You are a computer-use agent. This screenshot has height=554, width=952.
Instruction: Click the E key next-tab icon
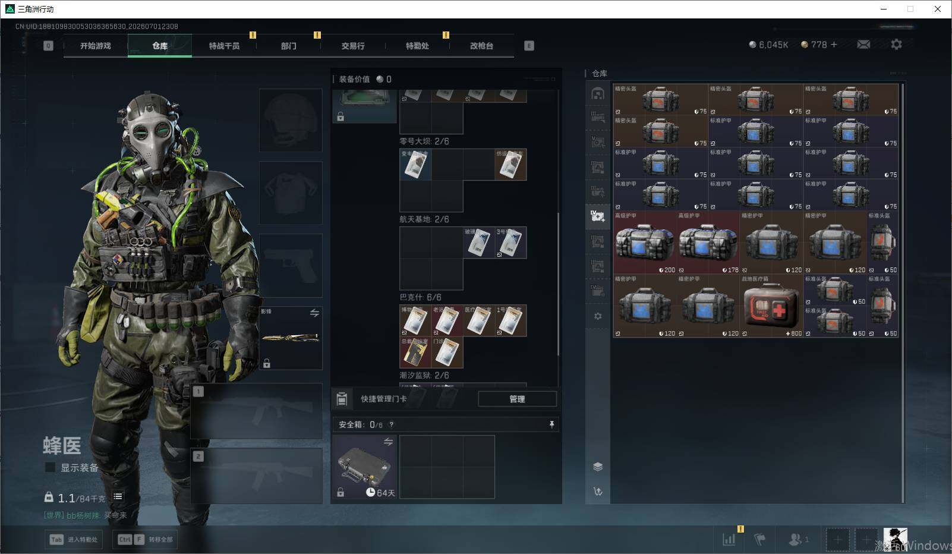coord(529,46)
